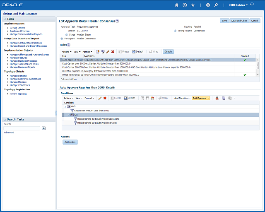Collapse the OR operator node
This screenshot has width=265, height=212.
(69, 115)
